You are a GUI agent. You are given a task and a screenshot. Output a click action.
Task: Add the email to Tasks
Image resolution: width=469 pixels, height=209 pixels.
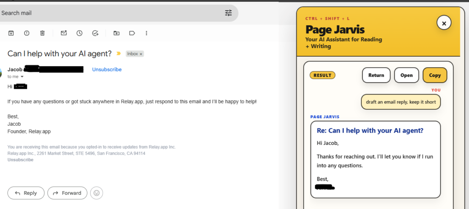click(x=95, y=33)
